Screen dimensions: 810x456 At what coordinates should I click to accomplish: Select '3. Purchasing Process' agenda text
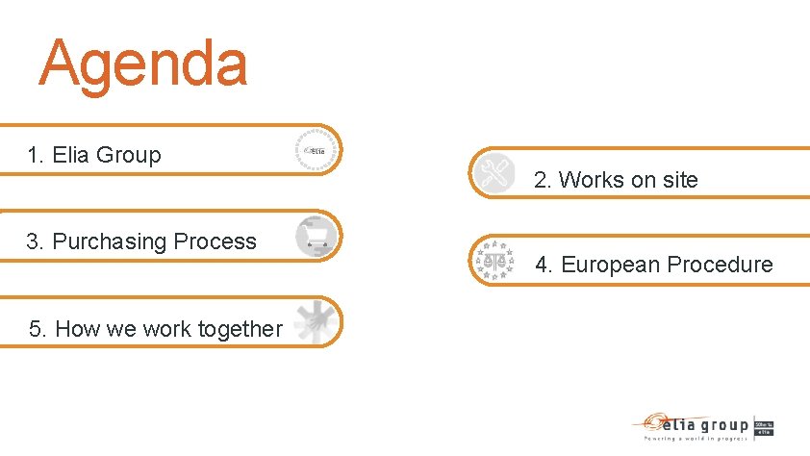[141, 241]
